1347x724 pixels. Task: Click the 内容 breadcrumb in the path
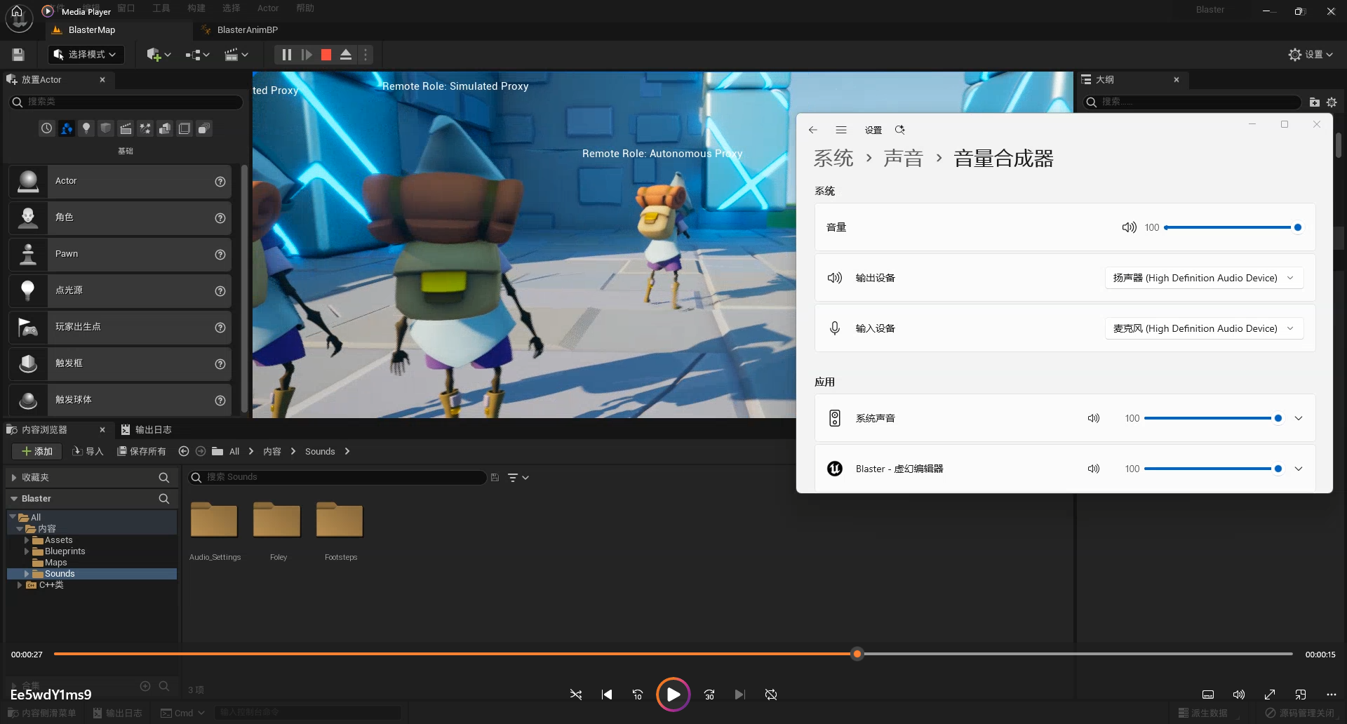tap(272, 451)
